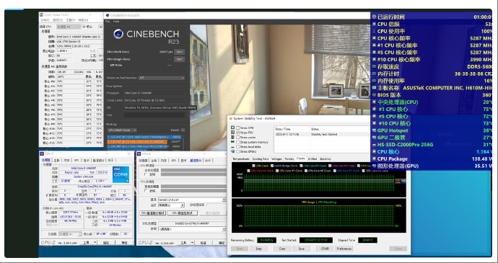The width and height of the screenshot is (498, 263).
Task: Start the Cinebench CPU (Multi Core) test
Action: tap(180, 52)
